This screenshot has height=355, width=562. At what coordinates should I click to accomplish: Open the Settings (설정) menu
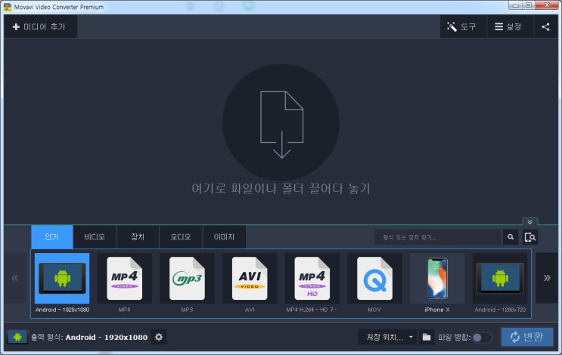coord(510,26)
